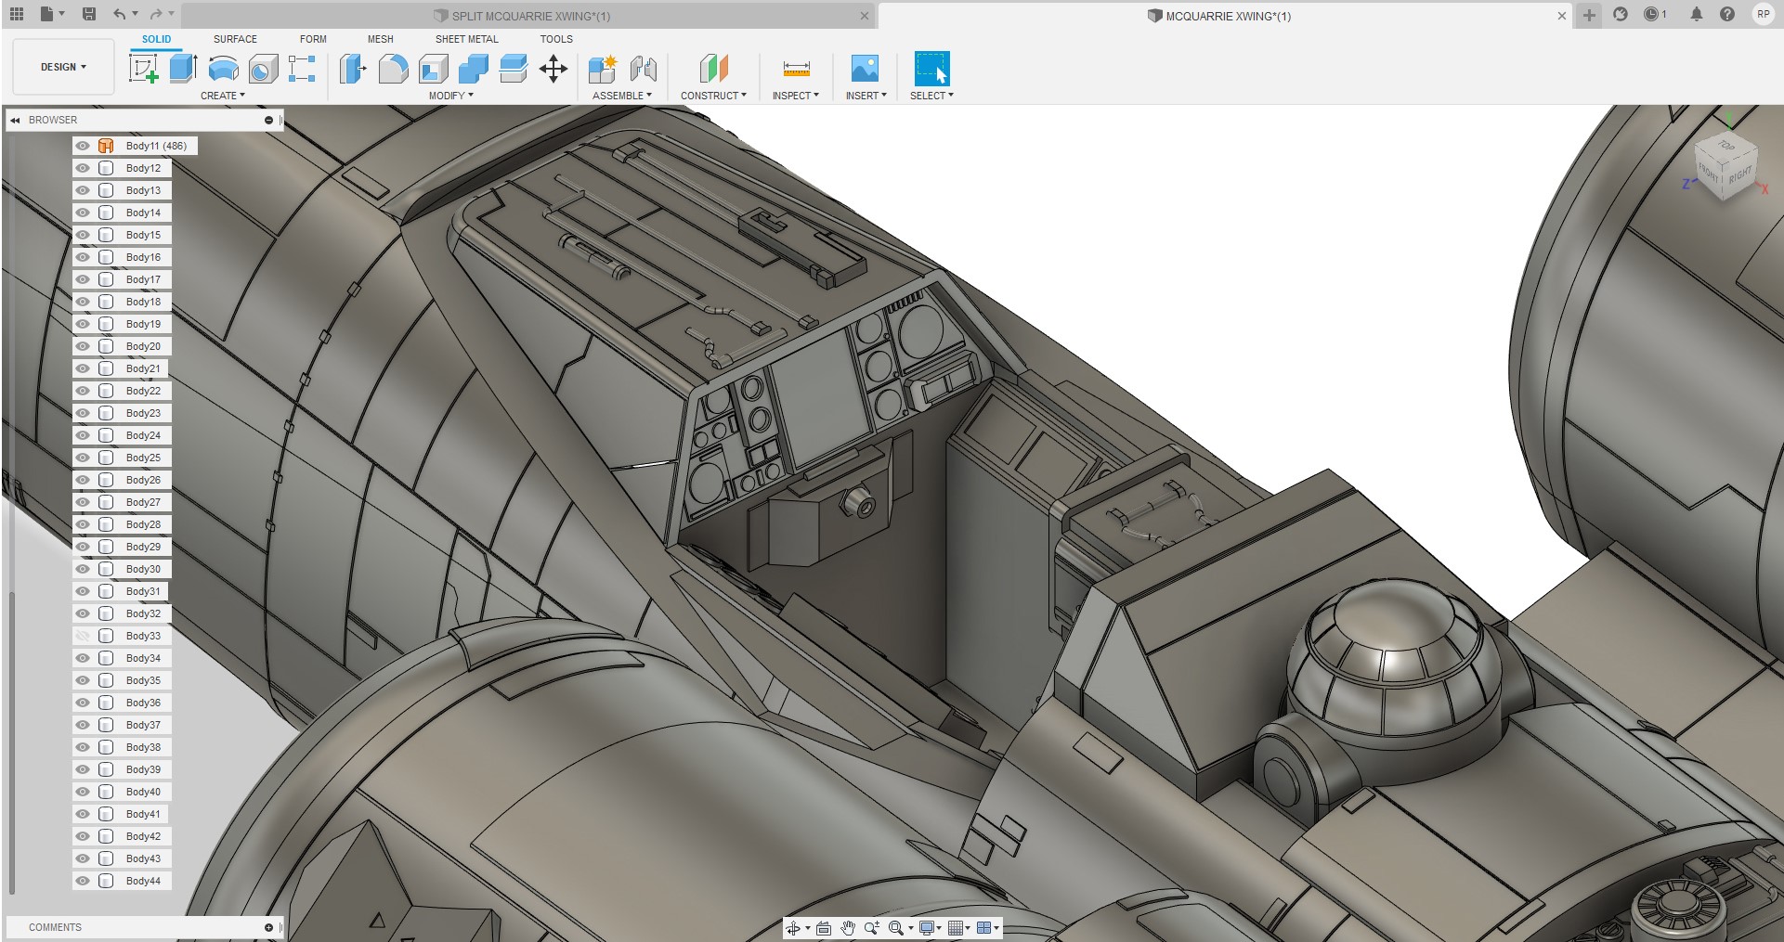This screenshot has height=942, width=1784.
Task: Select the Hole tool
Action: [263, 69]
